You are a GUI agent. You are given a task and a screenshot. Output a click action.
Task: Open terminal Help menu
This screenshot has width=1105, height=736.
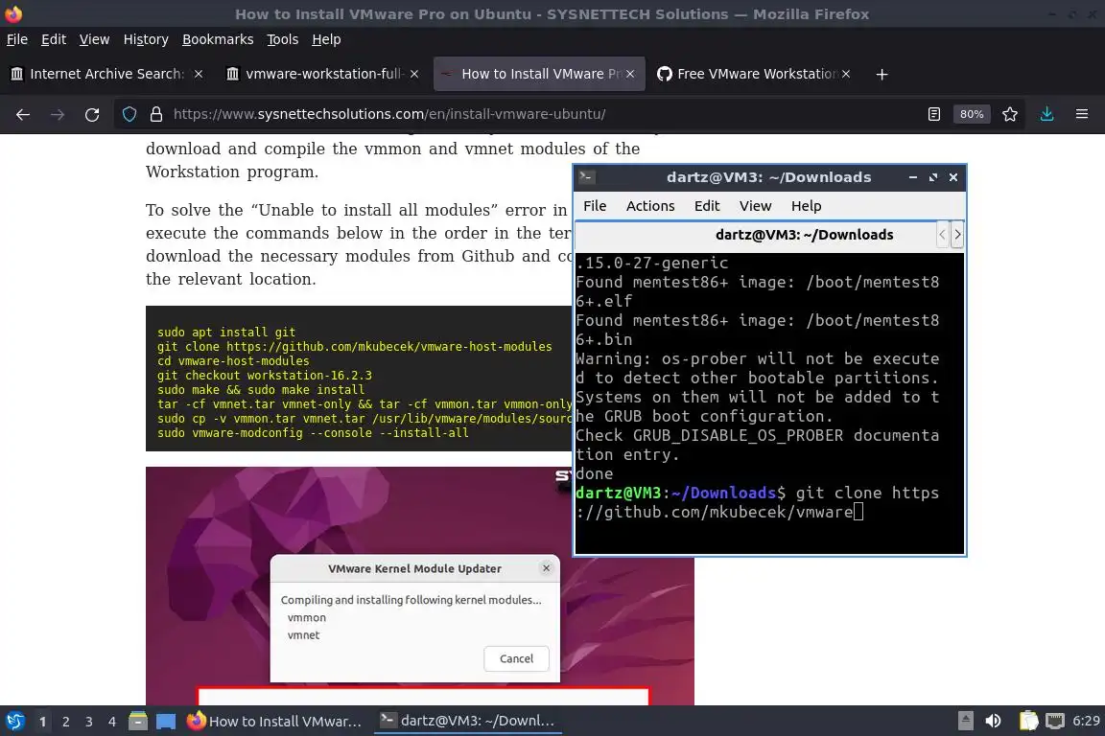806,206
